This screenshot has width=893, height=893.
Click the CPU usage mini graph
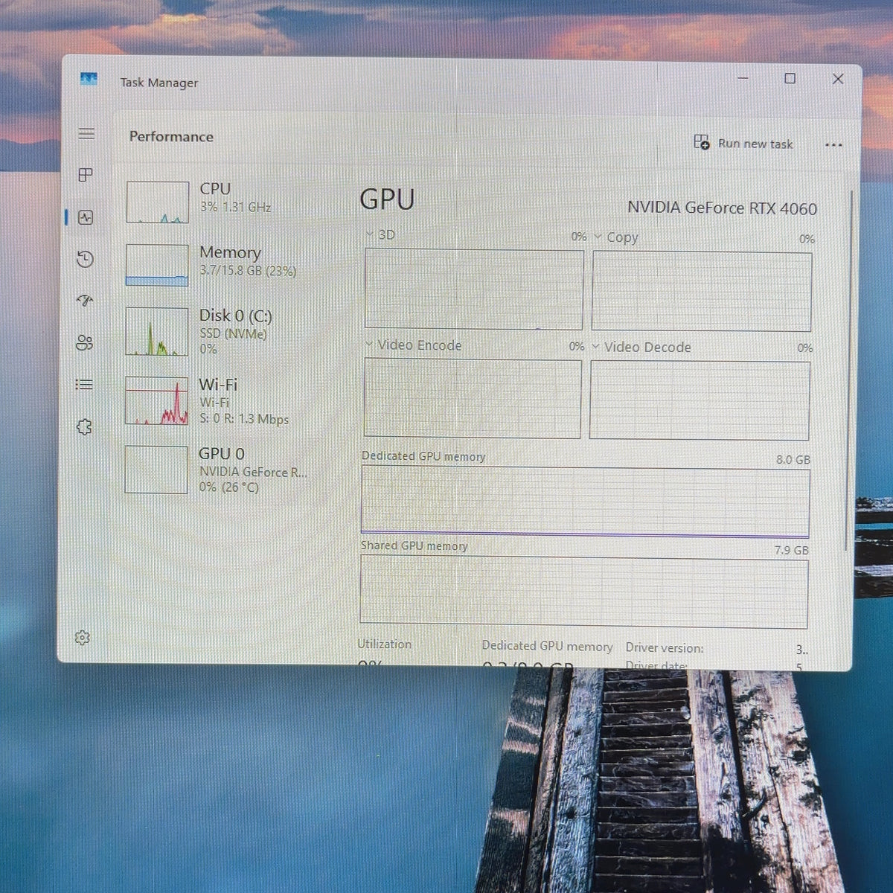(x=157, y=202)
